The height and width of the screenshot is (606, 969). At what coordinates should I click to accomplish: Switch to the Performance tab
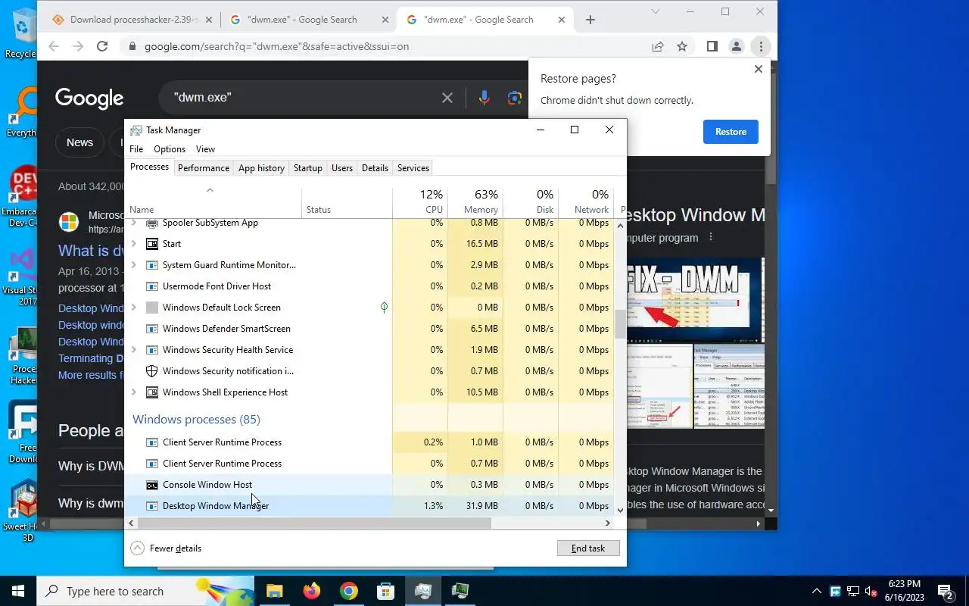pyautogui.click(x=204, y=168)
